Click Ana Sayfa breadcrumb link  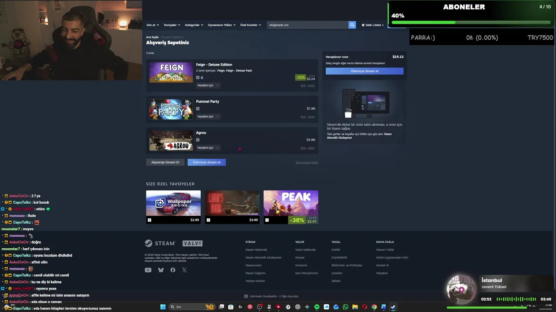(152, 37)
